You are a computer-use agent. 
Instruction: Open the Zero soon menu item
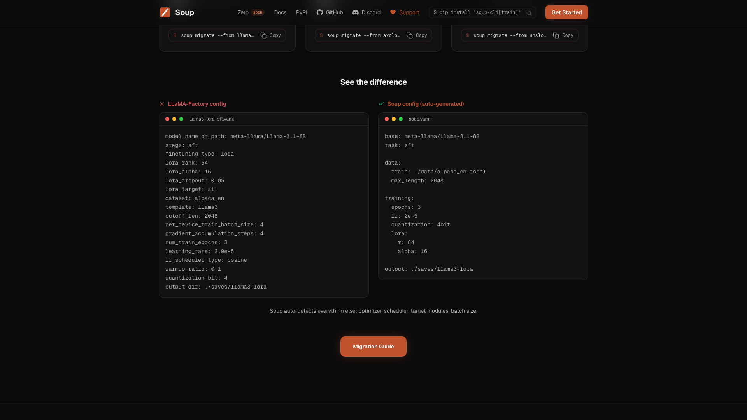click(251, 12)
